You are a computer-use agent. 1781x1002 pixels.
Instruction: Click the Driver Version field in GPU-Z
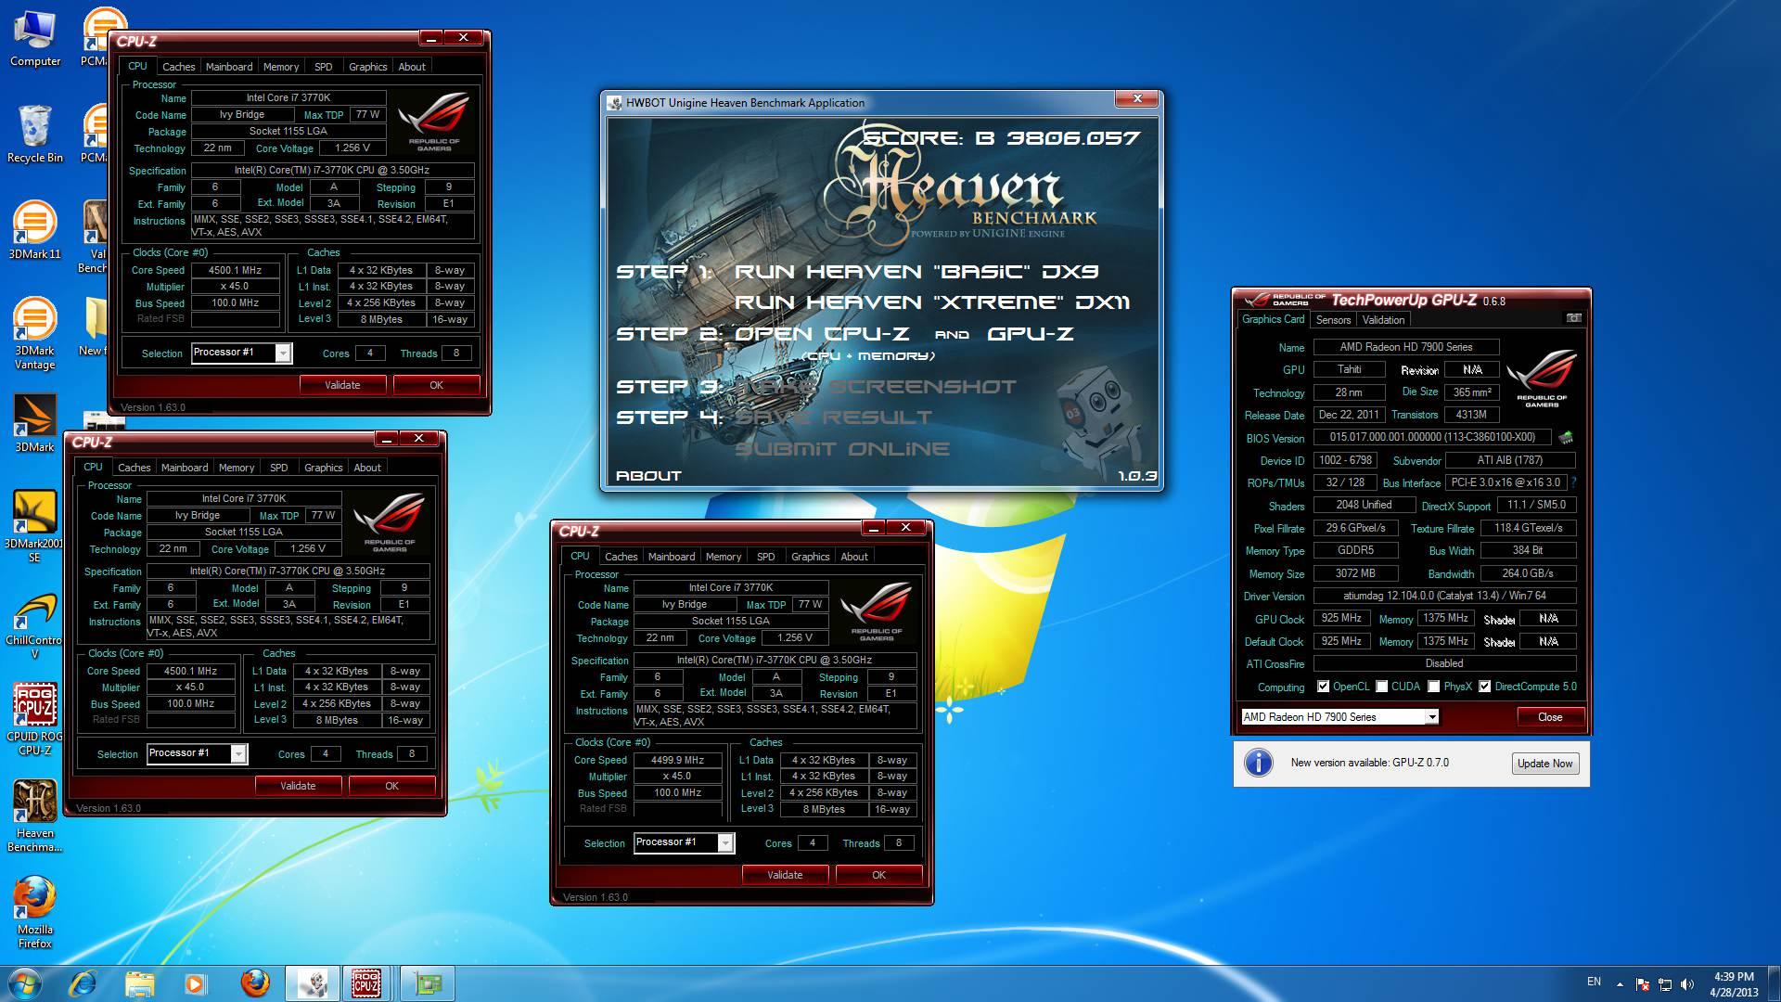[x=1444, y=596]
